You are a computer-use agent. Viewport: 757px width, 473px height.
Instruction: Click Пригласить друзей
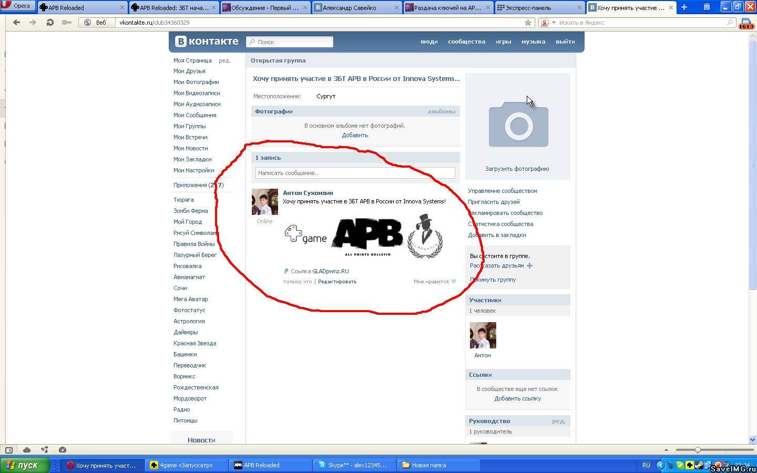click(x=494, y=202)
